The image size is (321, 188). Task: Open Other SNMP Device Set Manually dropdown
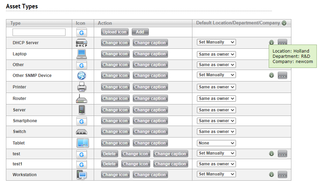click(x=216, y=75)
